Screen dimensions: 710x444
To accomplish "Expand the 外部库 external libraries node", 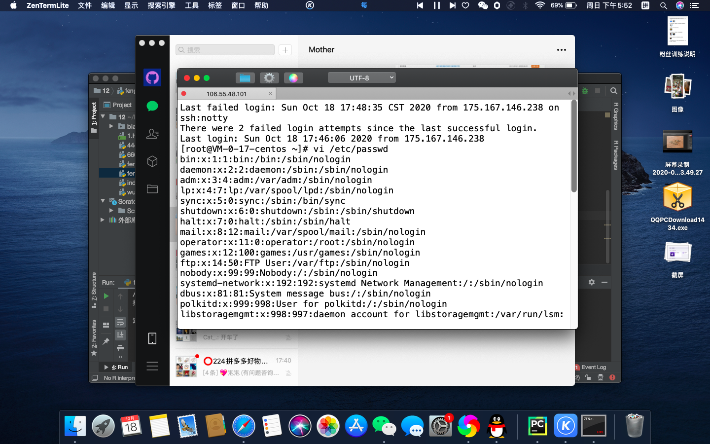I will tap(103, 220).
